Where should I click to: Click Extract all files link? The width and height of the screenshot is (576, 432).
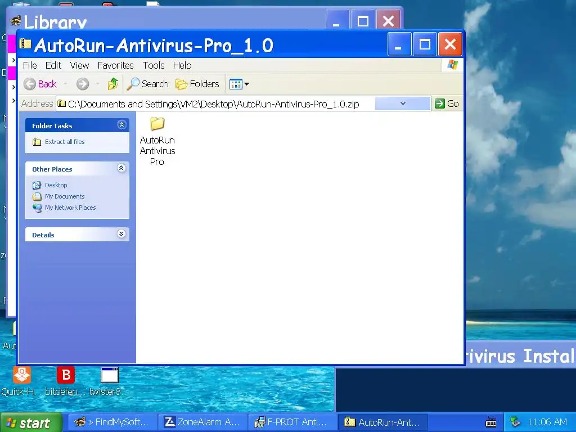tap(65, 142)
